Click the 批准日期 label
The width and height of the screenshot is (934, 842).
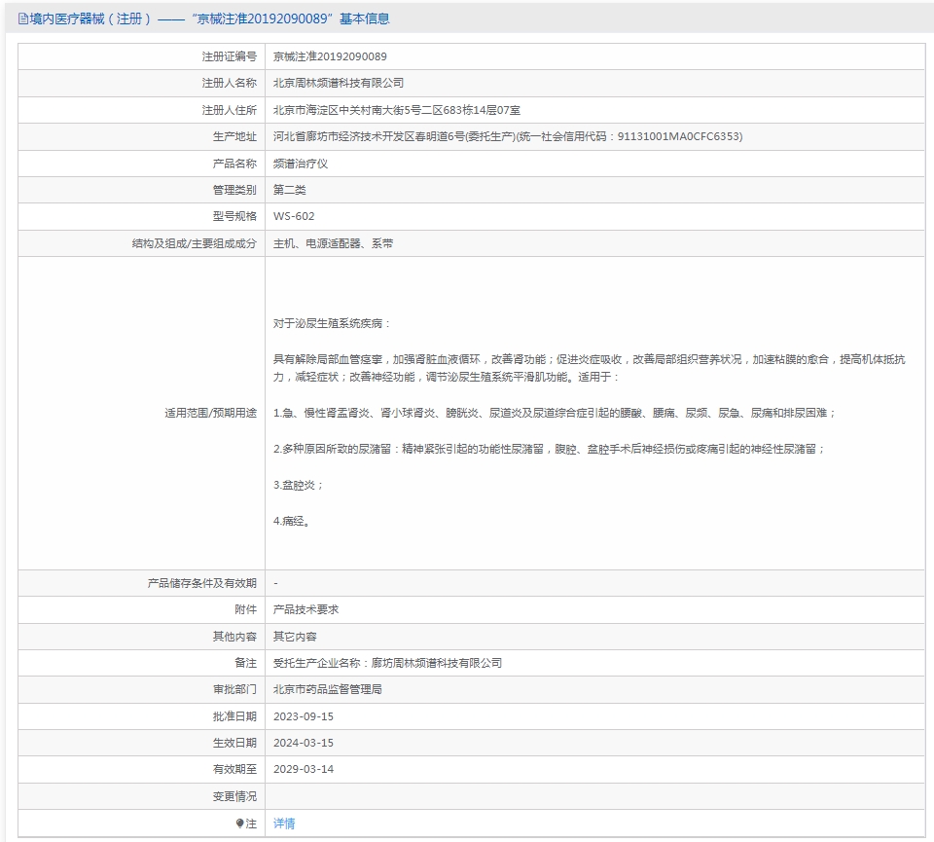click(x=234, y=716)
